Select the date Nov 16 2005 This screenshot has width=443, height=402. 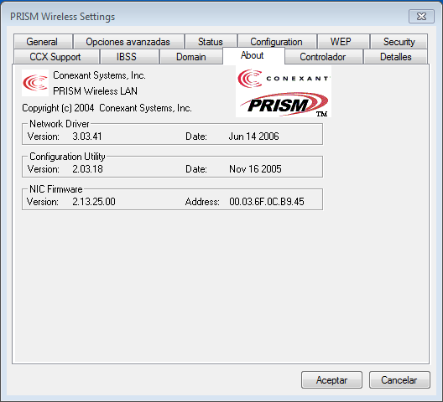coord(255,169)
